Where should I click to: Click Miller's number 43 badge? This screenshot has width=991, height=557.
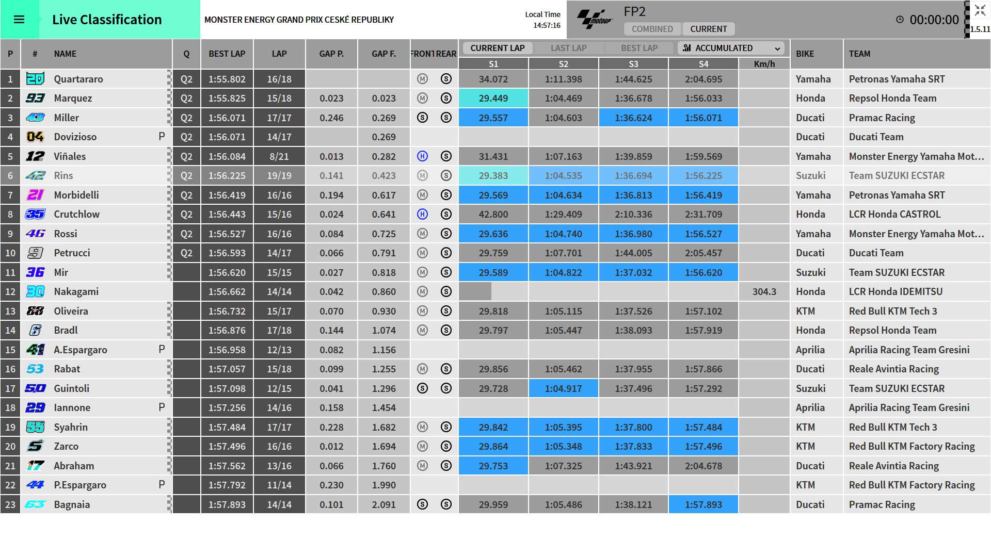click(35, 118)
